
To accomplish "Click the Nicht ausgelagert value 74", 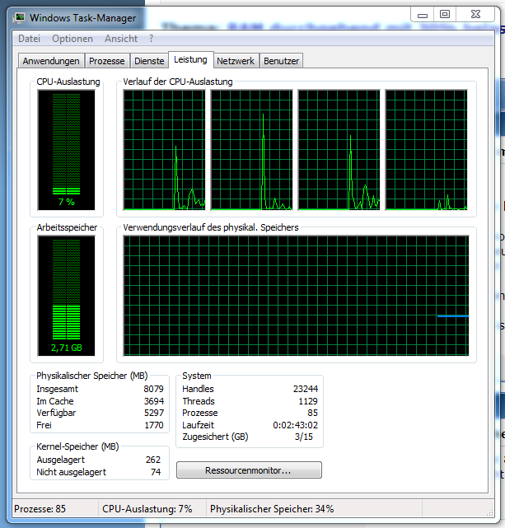I will (156, 472).
